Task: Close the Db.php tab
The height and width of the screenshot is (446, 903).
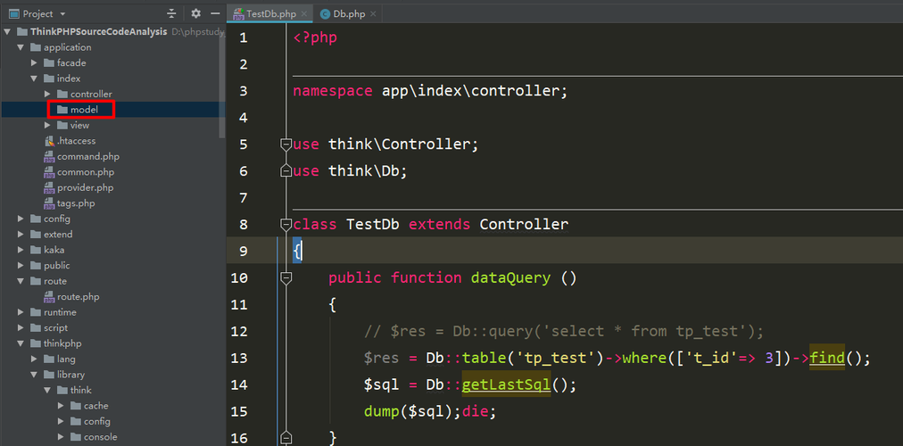Action: coord(373,14)
